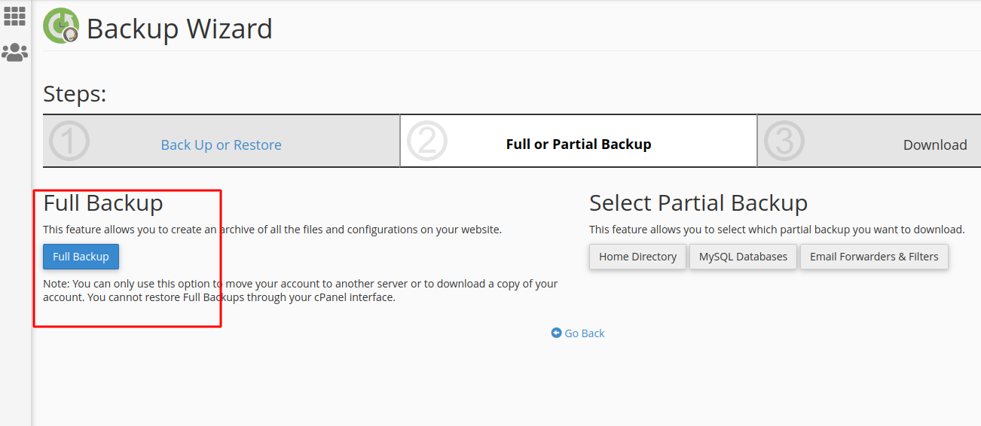Select the Download step tab
This screenshot has height=426, width=981.
(x=934, y=145)
